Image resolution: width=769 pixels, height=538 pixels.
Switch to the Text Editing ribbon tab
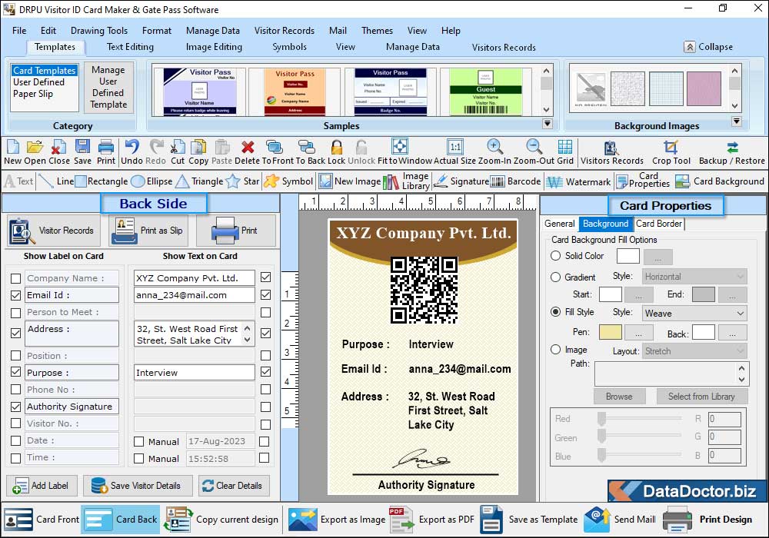point(130,47)
